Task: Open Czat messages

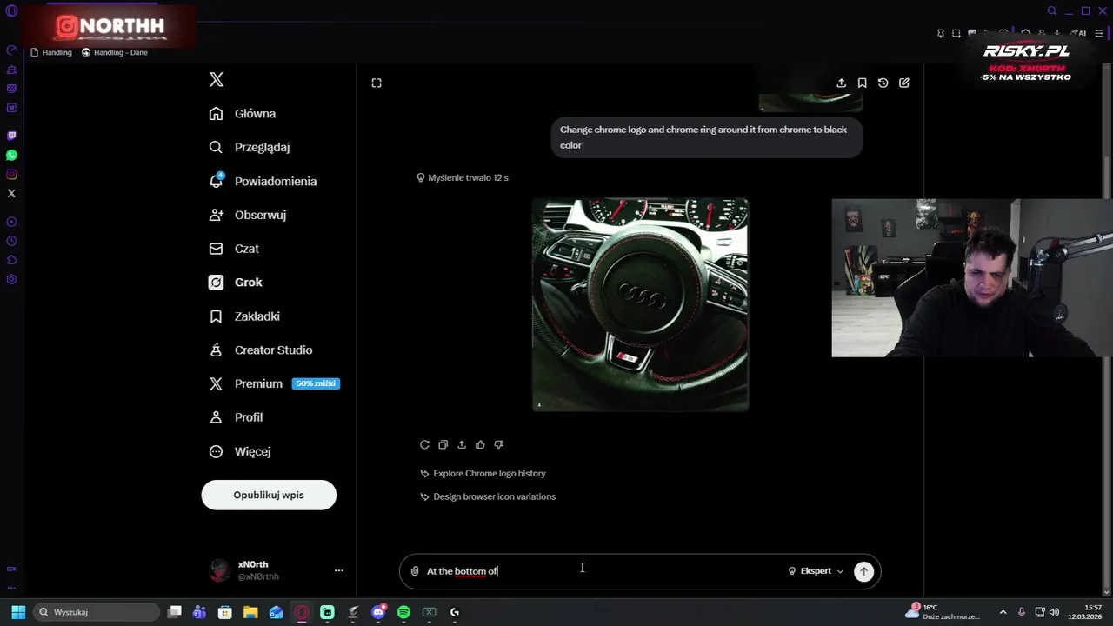Action: 234,249
